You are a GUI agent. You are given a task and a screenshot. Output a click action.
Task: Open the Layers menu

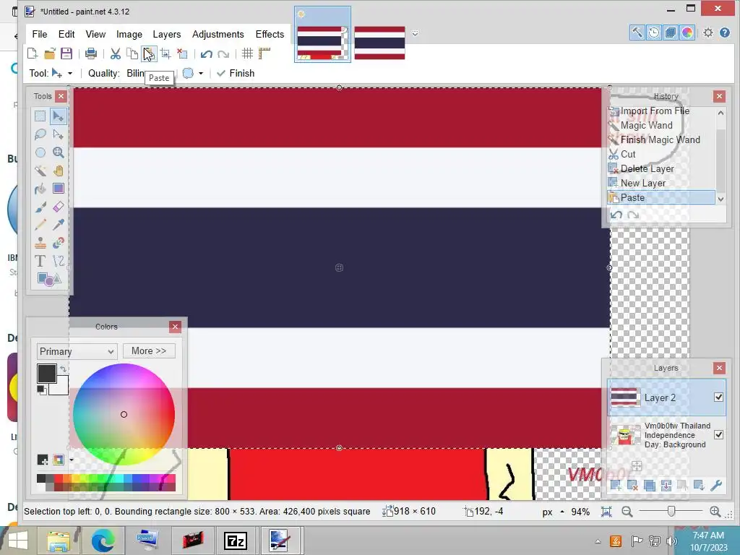[x=167, y=34]
